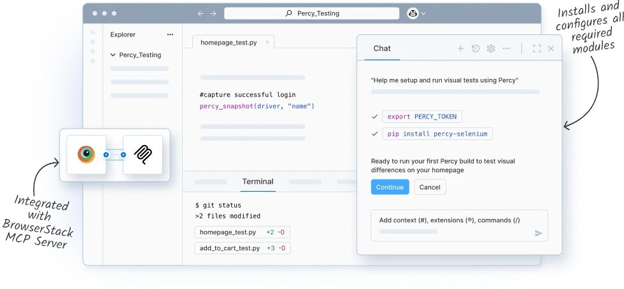Click the #capture successful login comment
This screenshot has height=289, width=624.
[x=248, y=95]
